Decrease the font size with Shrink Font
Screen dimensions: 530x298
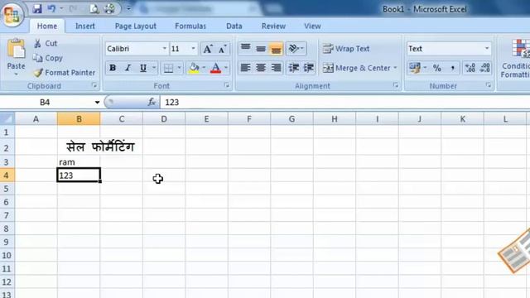[223, 49]
